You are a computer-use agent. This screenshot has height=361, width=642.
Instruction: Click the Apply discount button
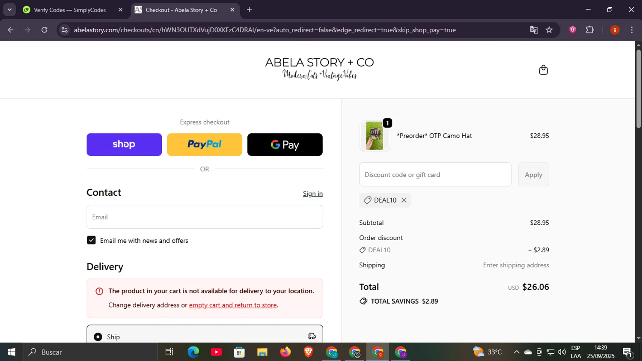point(533,175)
